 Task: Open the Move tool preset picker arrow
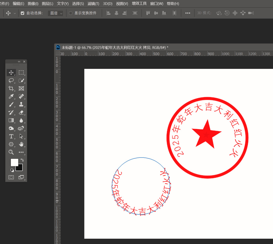pos(15,13)
